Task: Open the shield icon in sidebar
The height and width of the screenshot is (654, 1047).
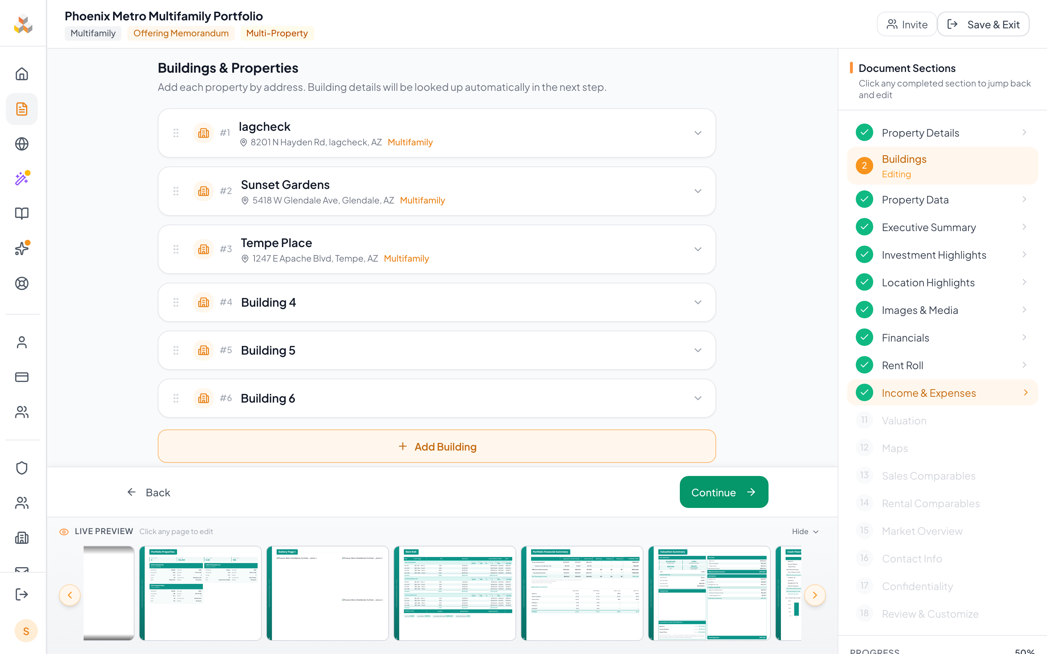Action: click(x=22, y=468)
